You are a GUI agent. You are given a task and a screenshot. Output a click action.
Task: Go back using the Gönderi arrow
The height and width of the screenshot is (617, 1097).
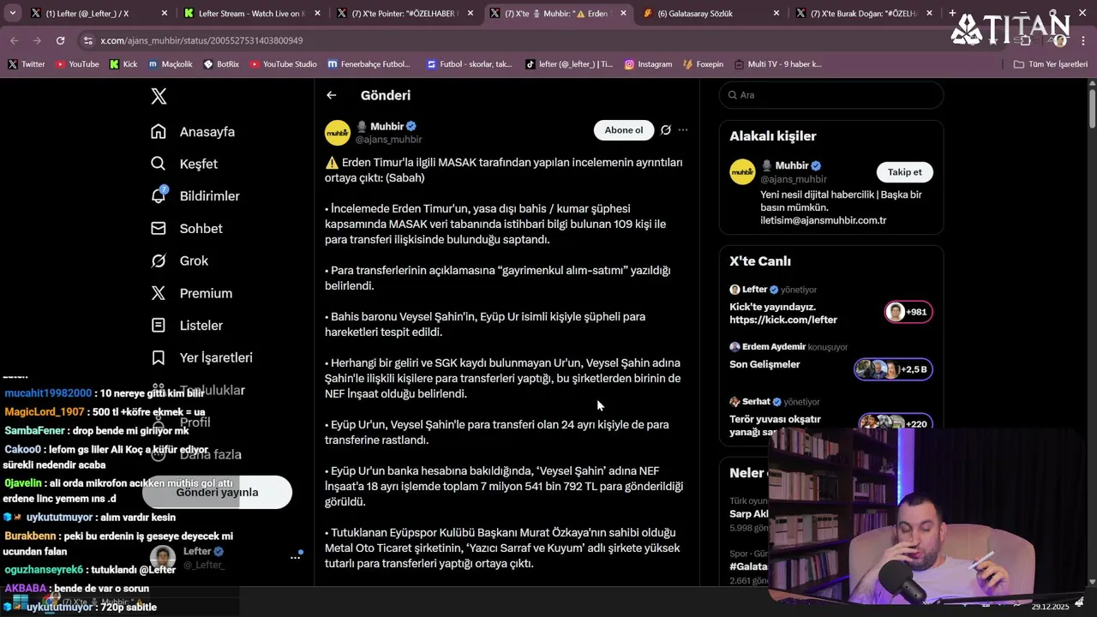pyautogui.click(x=331, y=95)
